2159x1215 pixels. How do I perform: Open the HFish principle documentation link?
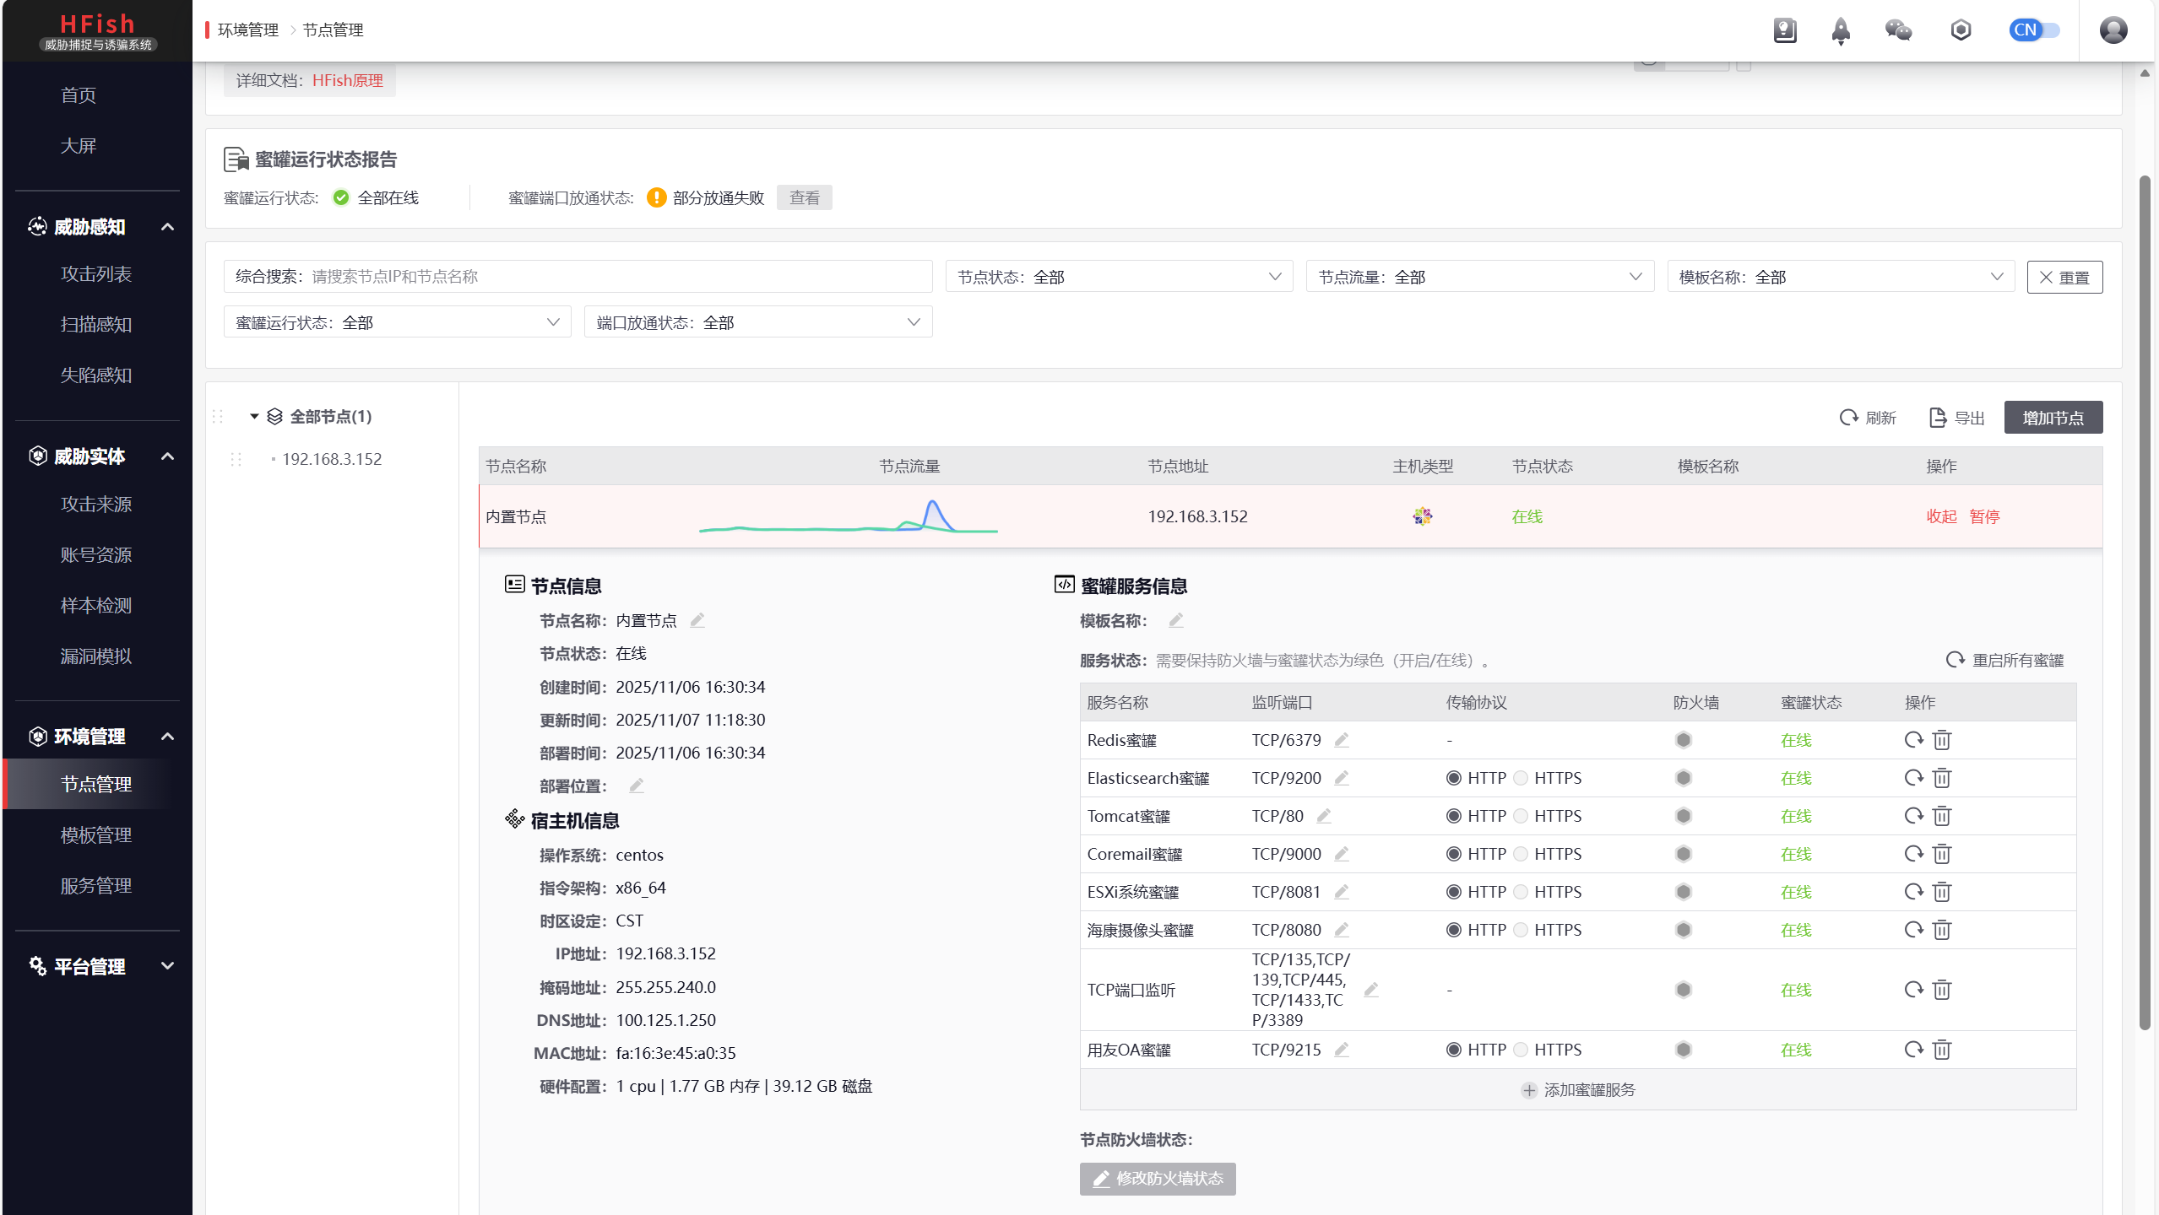(x=347, y=80)
